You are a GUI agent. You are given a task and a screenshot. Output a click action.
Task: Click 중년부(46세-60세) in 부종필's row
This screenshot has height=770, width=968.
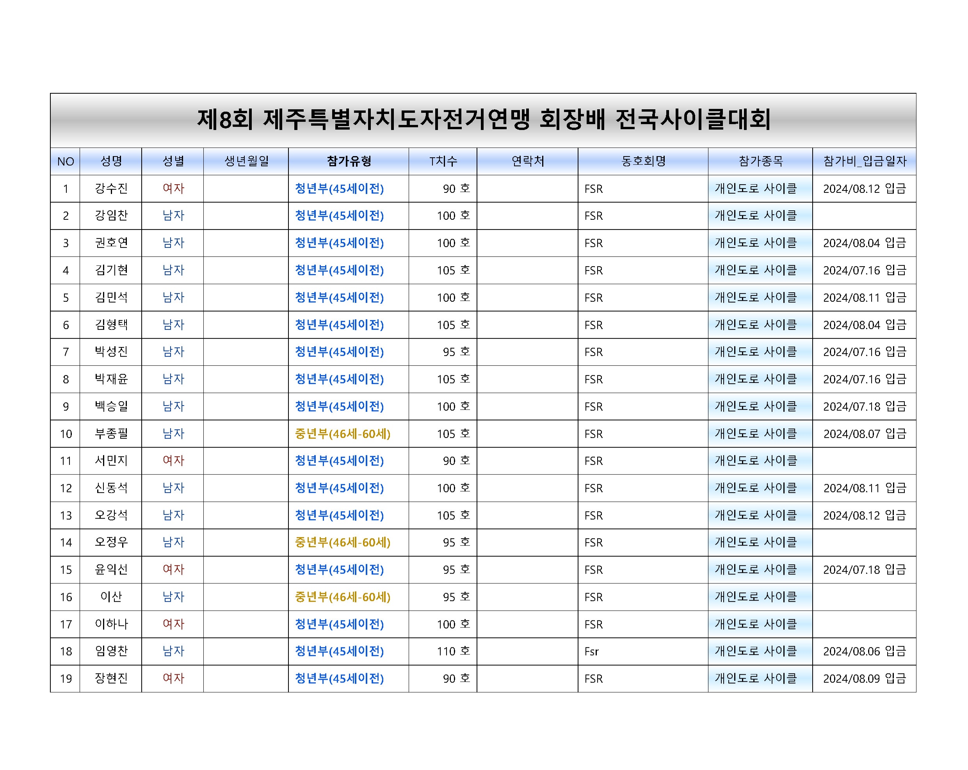[343, 434]
